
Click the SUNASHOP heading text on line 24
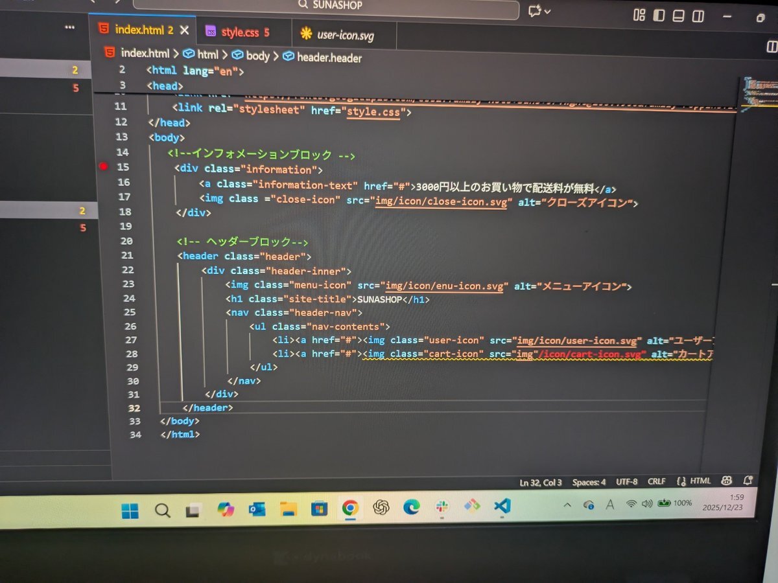pyautogui.click(x=381, y=299)
